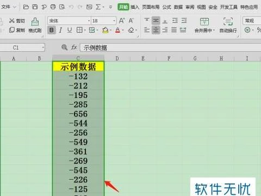This screenshot has height=196, width=261.
Task: Click the AutoSum sigma icon
Action: [98, 7]
